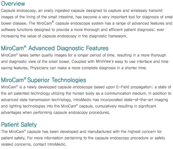
Task: Click the 'patient safety' phrase in last paragraph
Action: tap(13, 138)
